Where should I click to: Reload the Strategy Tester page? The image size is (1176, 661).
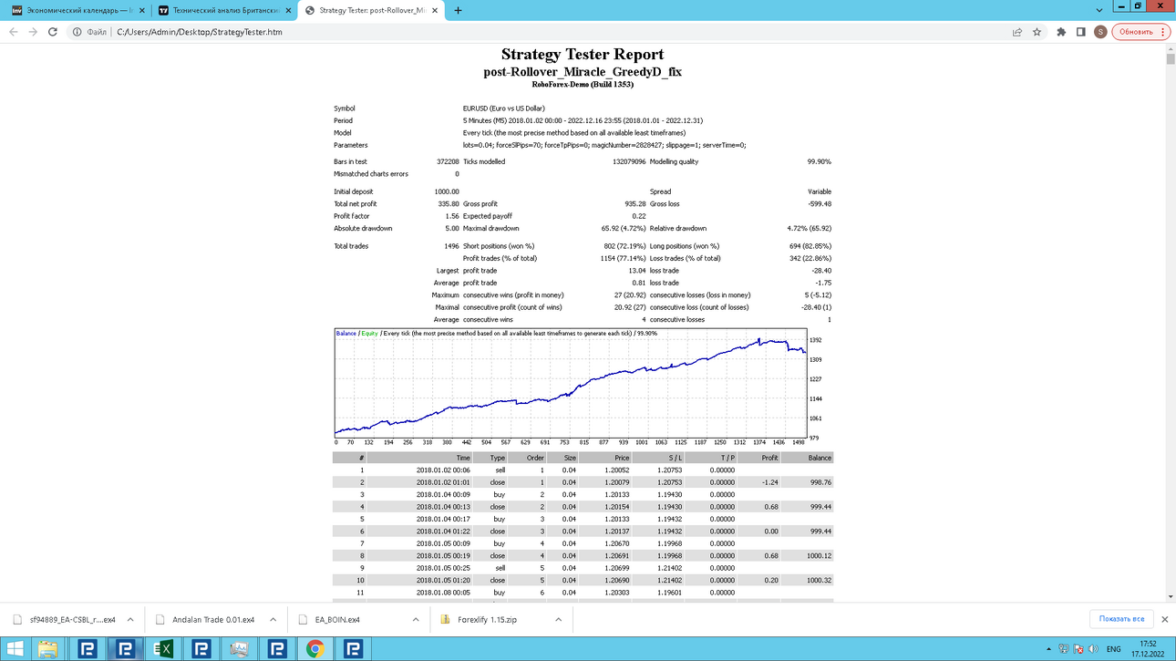pyautogui.click(x=53, y=32)
